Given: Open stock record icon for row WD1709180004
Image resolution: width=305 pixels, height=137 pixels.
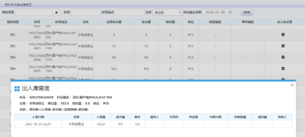Looking at the screenshot, I should coord(283,57).
